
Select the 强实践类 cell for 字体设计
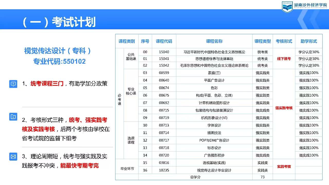coord(262,125)
